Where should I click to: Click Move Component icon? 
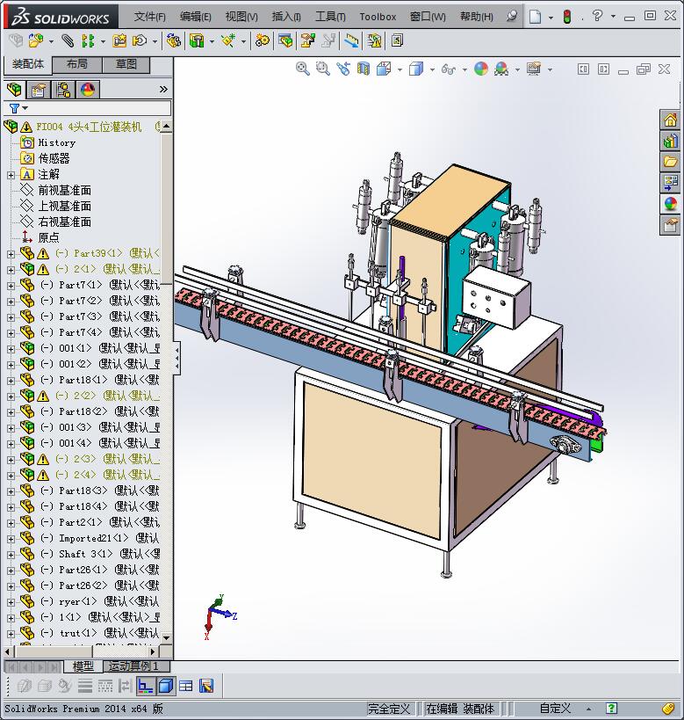pos(139,40)
